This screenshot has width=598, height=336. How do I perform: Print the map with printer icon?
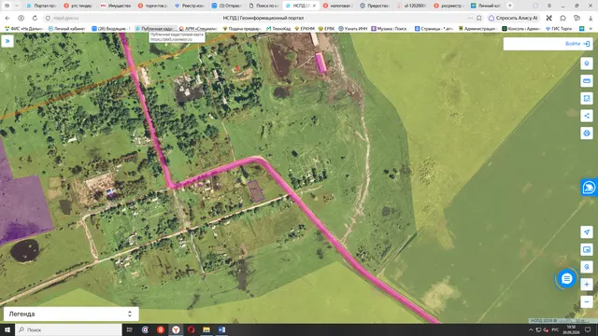click(x=587, y=133)
